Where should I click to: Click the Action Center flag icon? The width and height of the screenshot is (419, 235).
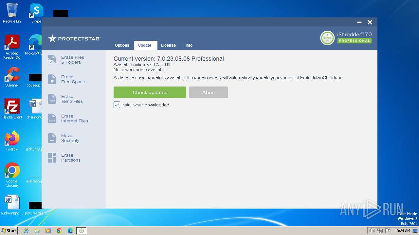(x=388, y=231)
